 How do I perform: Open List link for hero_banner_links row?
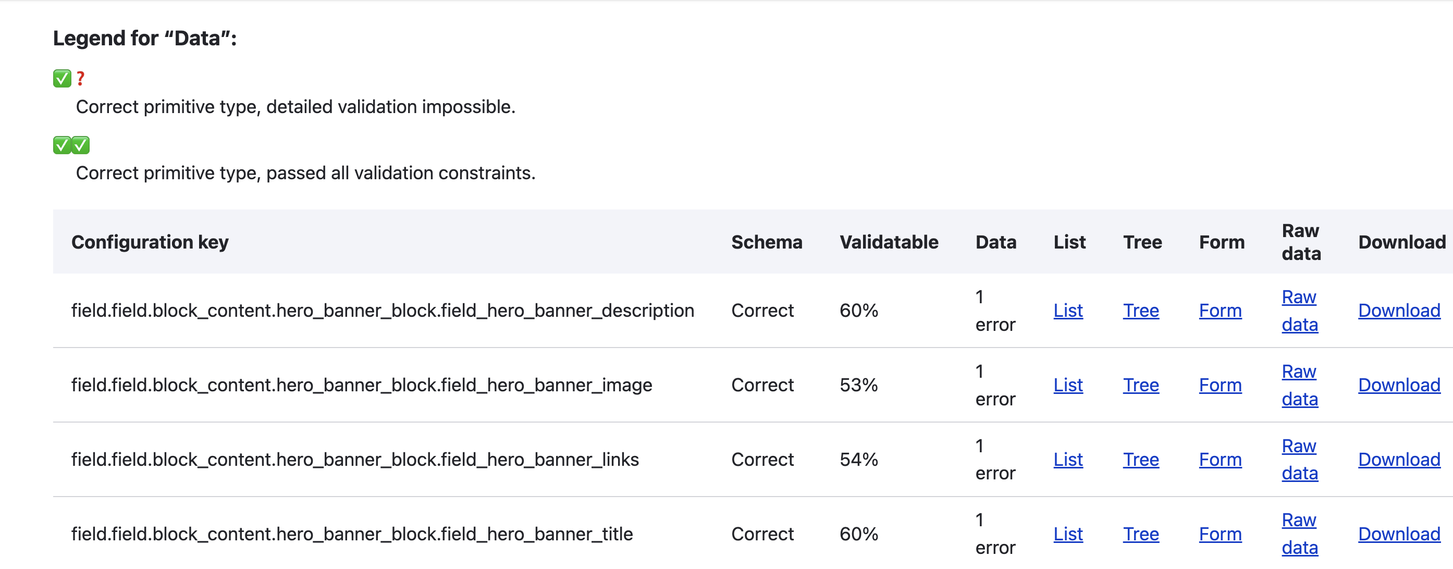(x=1068, y=459)
